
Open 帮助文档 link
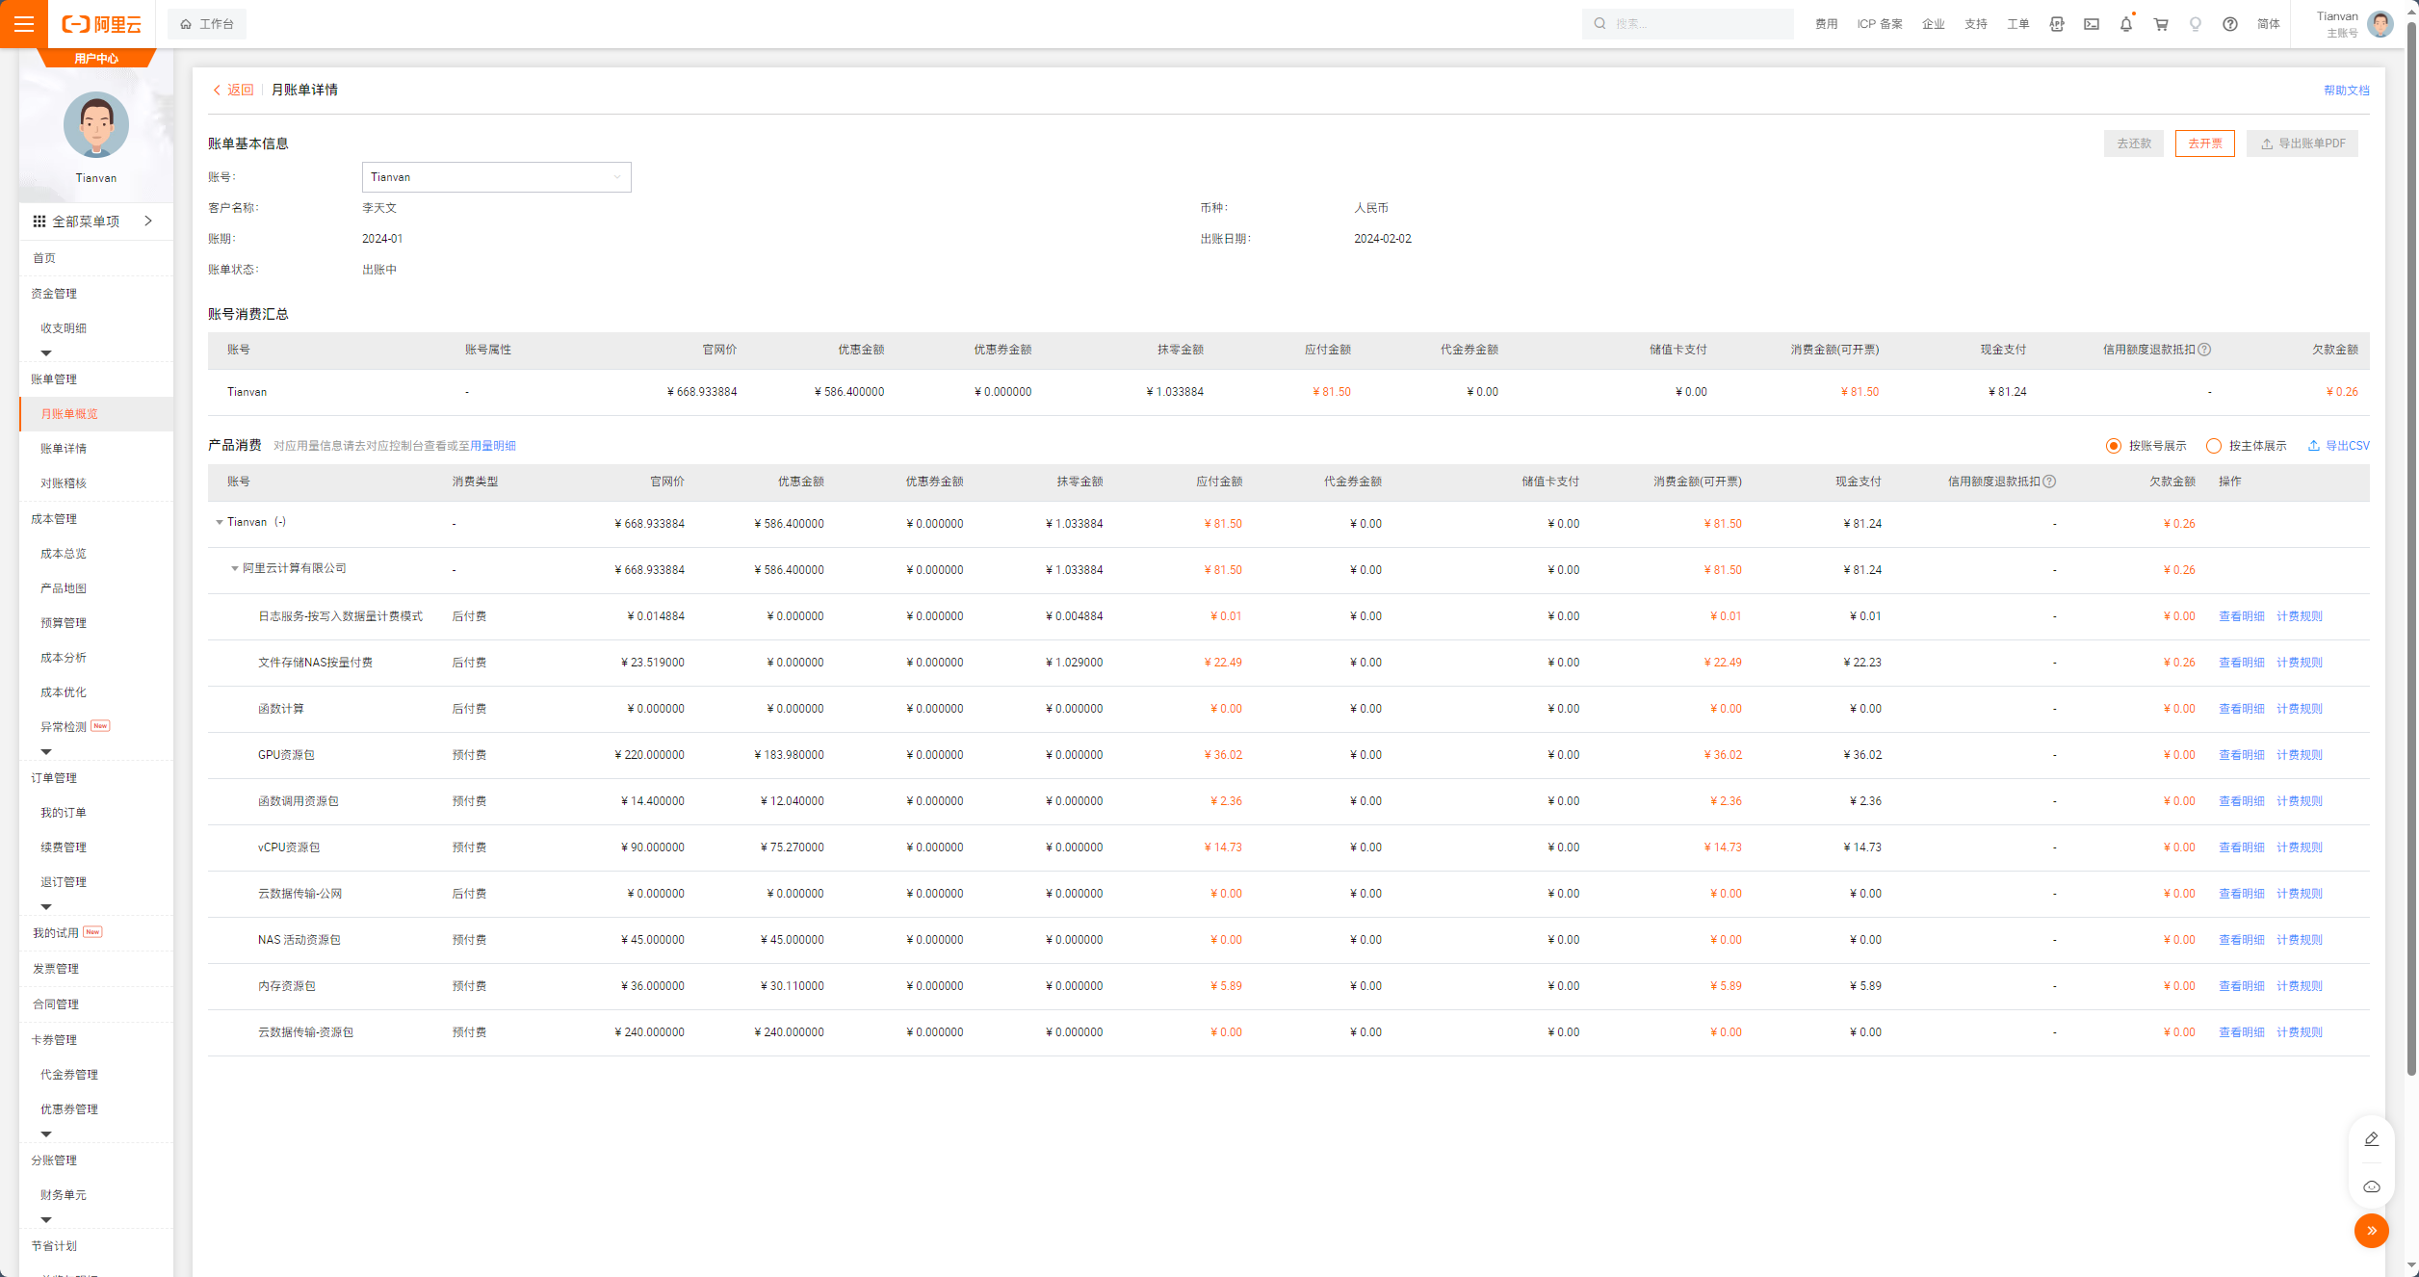(x=2347, y=91)
